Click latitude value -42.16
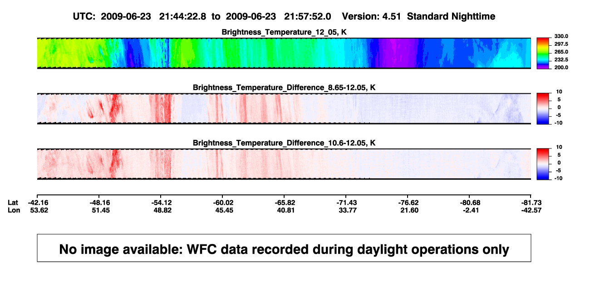The height and width of the screenshot is (302, 590). (38, 202)
